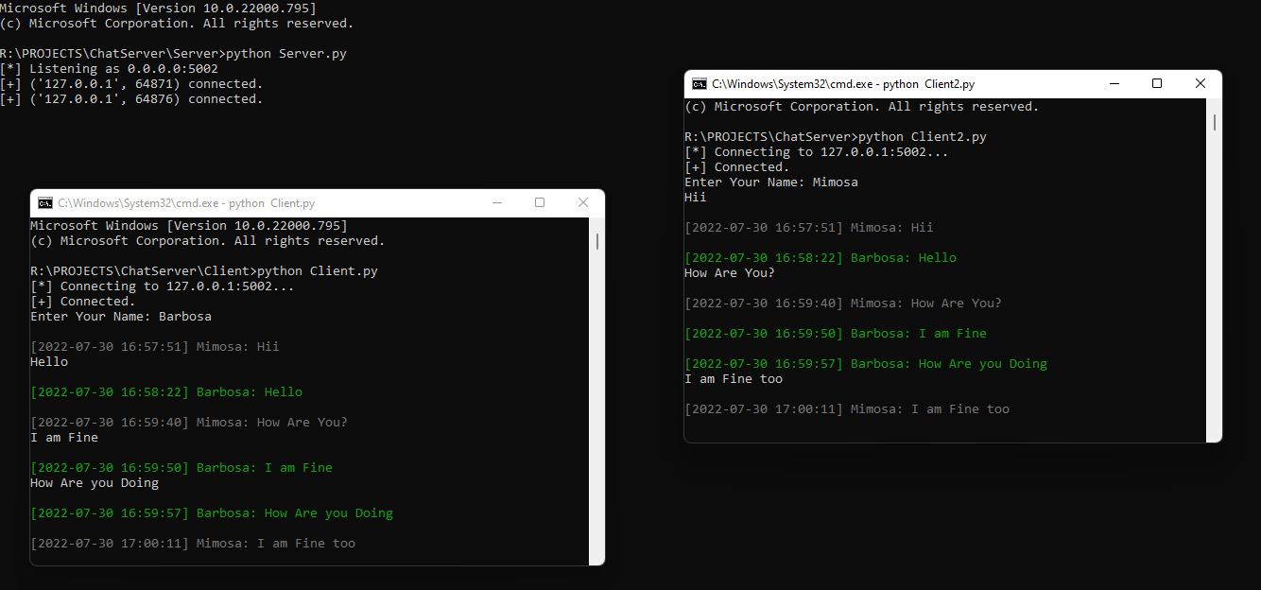Click typed 'Hii' input line in Client2.py window
Screen dimensions: 1261x590
coord(696,198)
